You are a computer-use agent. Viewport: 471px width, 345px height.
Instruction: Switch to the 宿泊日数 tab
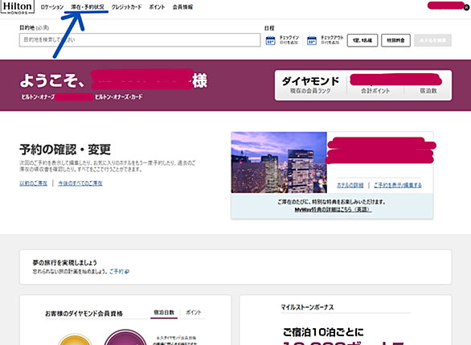click(x=164, y=313)
